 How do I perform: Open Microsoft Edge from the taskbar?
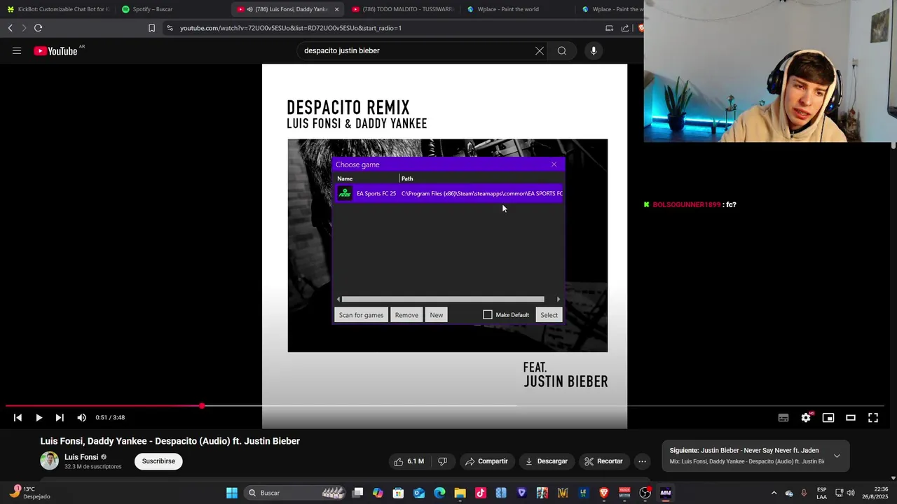pos(439,493)
